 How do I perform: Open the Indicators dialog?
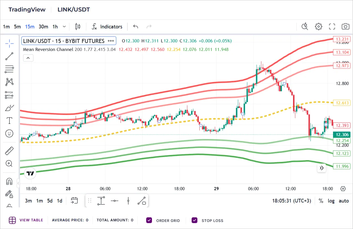[x=107, y=27]
